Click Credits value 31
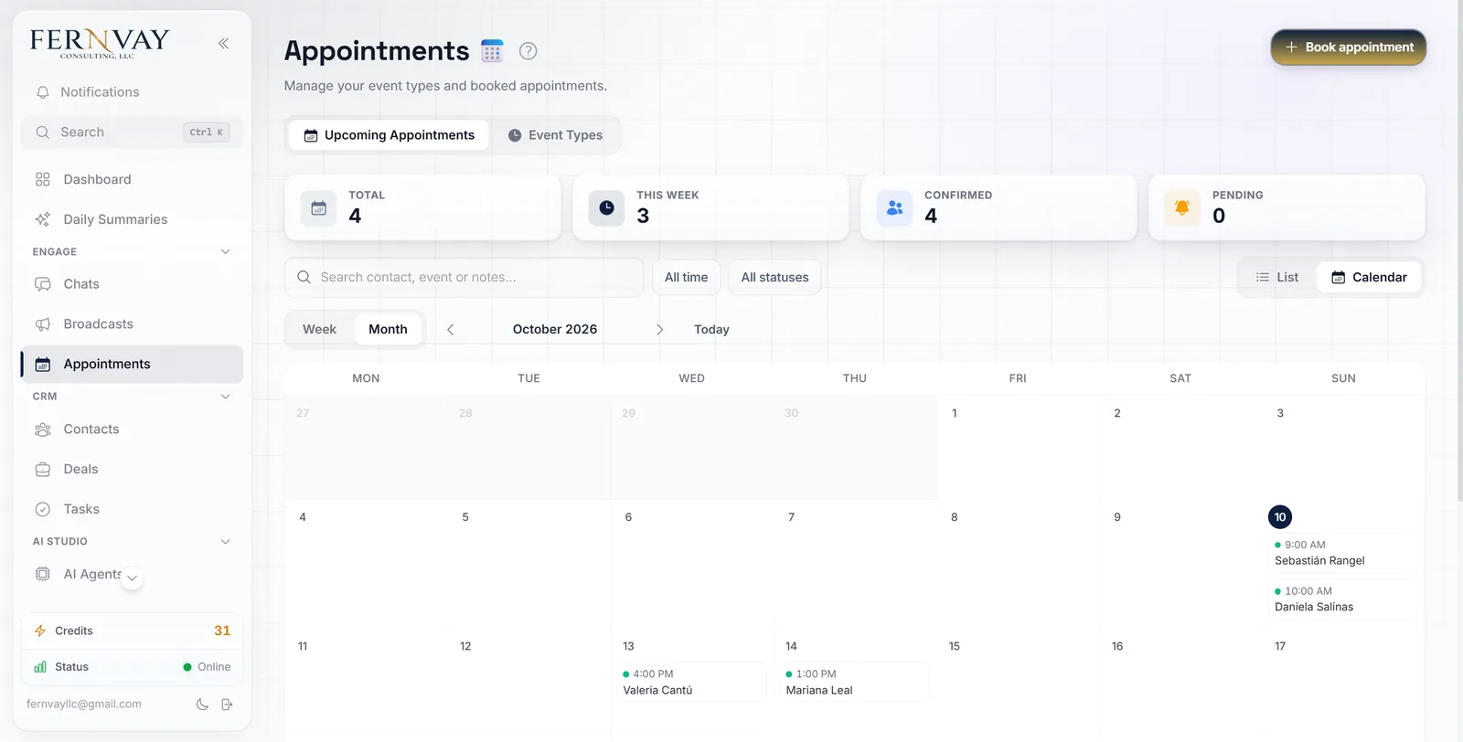 (x=222, y=631)
